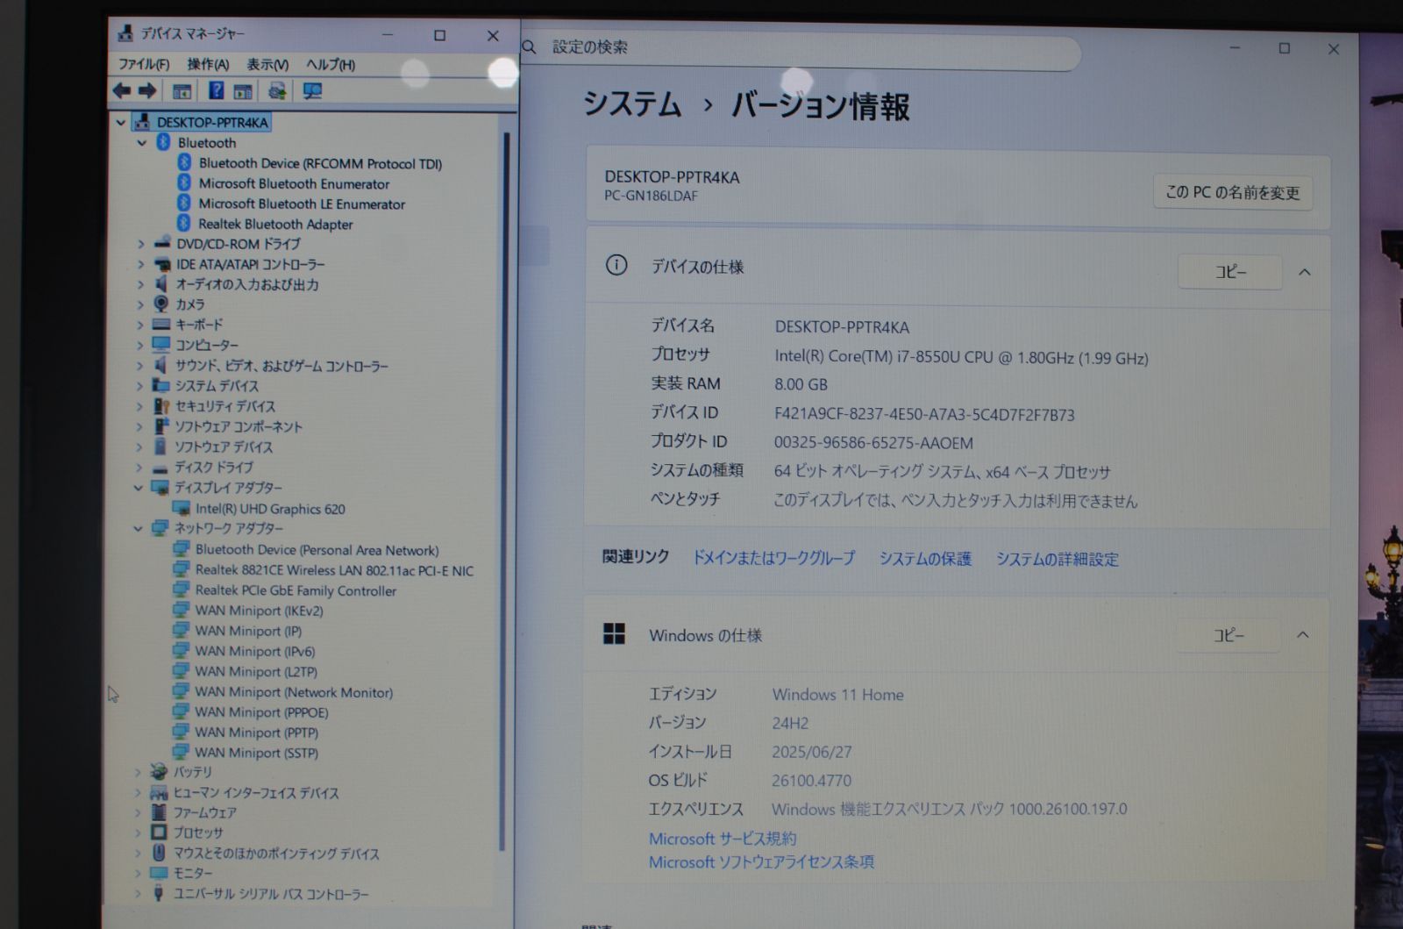This screenshot has width=1403, height=929.
Task: Click the システム デバイス folder icon
Action: (x=160, y=385)
